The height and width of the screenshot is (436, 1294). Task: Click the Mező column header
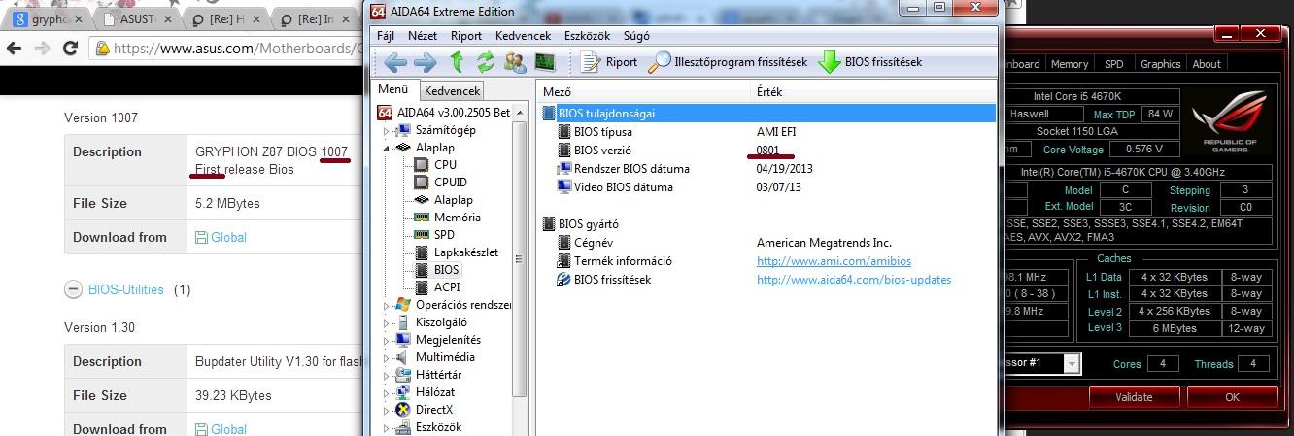coord(645,92)
